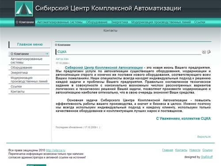
Task: Click the arrow beside sidebar О Компании
Action: 47,54
